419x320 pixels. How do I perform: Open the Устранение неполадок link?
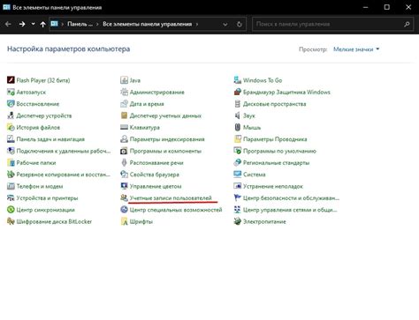tap(273, 186)
